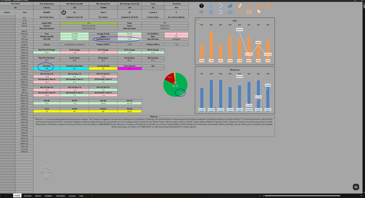365x198 pixels.
Task: Open the sun-and-cloud weather icon
Action: 230,6
